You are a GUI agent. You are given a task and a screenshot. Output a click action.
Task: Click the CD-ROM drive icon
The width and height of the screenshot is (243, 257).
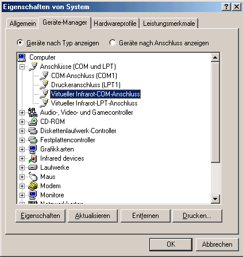(x=33, y=122)
